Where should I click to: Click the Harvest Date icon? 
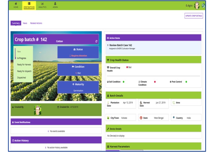tap(141, 102)
